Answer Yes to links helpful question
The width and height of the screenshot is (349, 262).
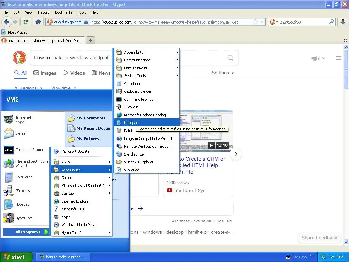(x=220, y=221)
